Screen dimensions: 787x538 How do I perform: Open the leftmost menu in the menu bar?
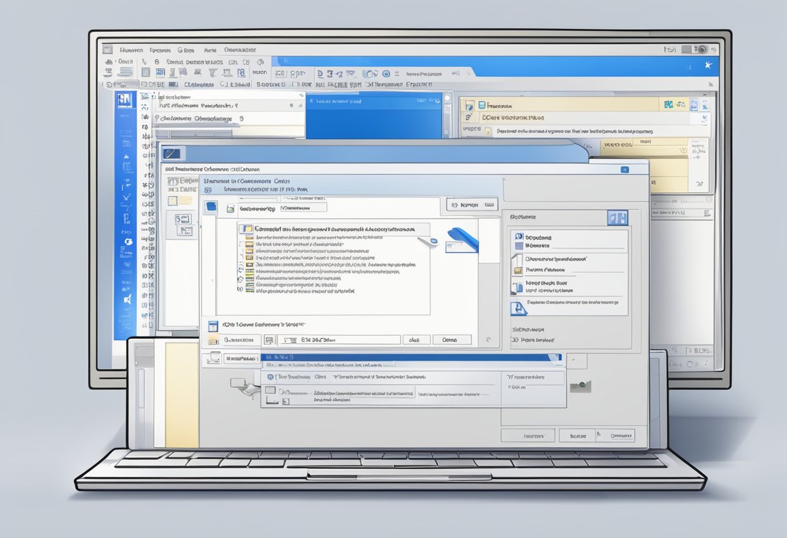pyautogui.click(x=131, y=50)
